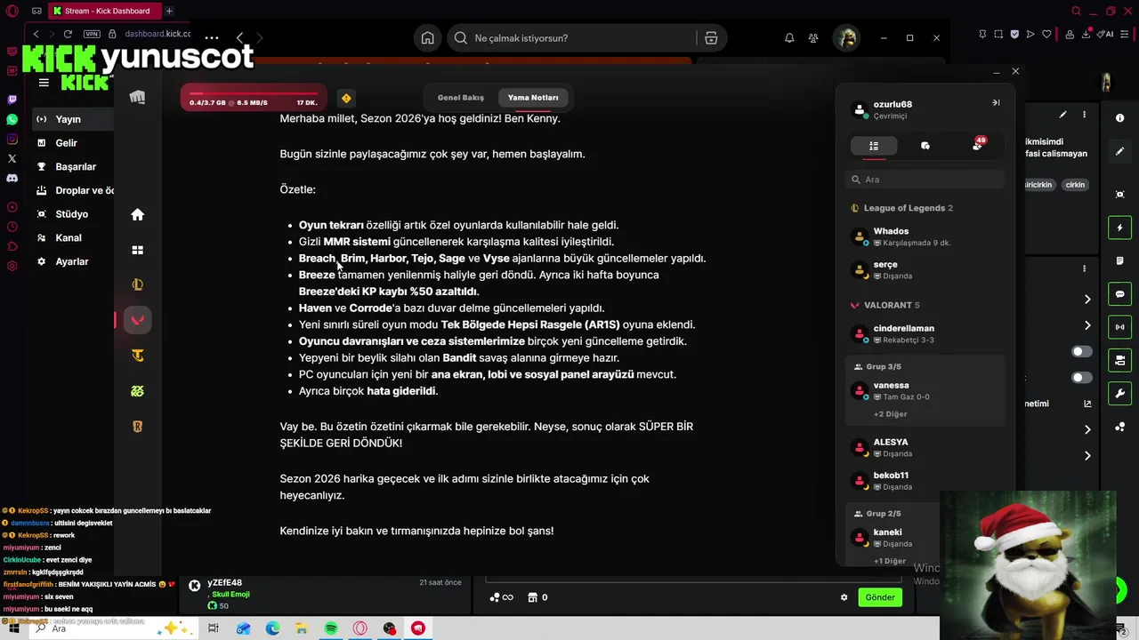
Task: Open Twitch in Opera sidebar
Action: point(12,100)
